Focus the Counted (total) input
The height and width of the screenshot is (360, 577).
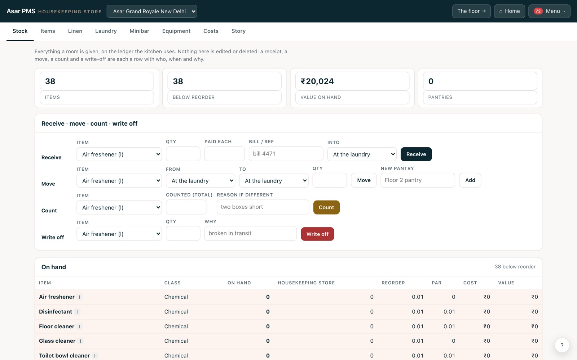coord(186,207)
